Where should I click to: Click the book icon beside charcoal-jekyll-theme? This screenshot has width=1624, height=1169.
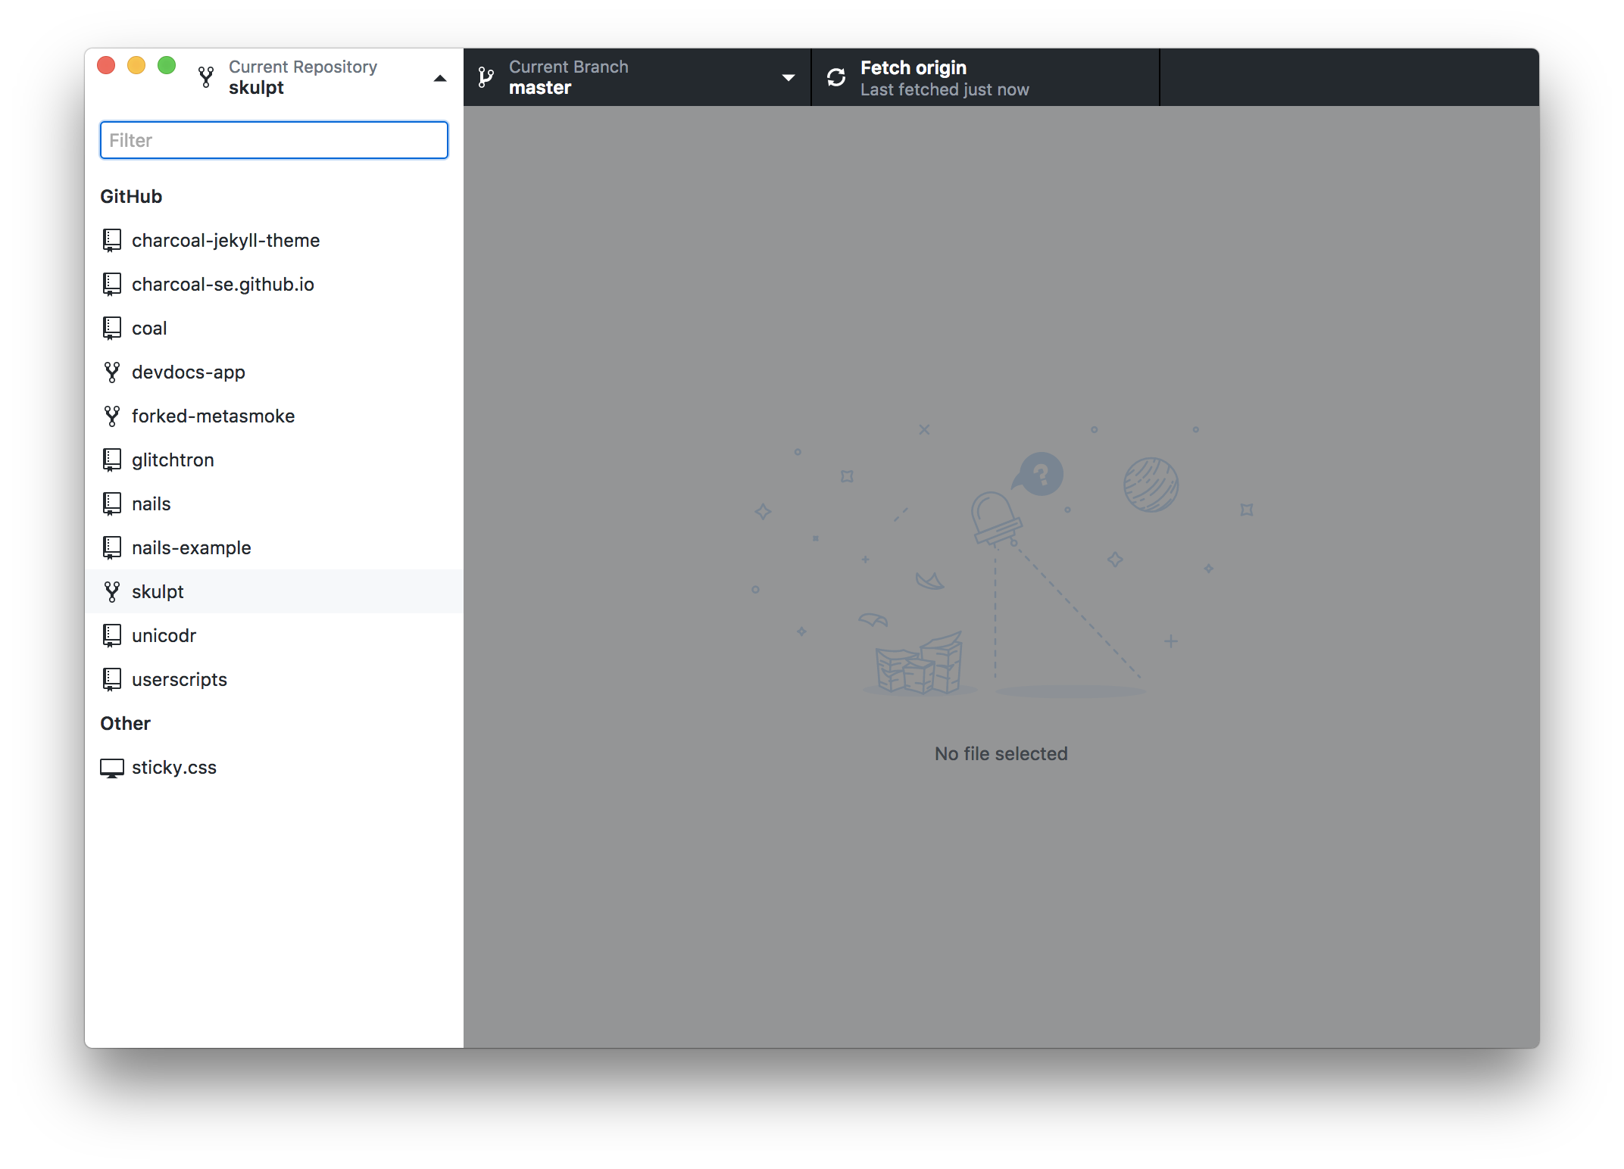112,240
